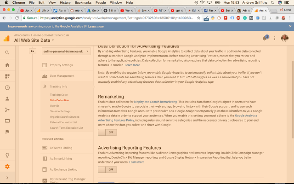Toggle the Remarketing switch on
Image resolution: width=294 pixels, height=184 pixels.
point(107,132)
